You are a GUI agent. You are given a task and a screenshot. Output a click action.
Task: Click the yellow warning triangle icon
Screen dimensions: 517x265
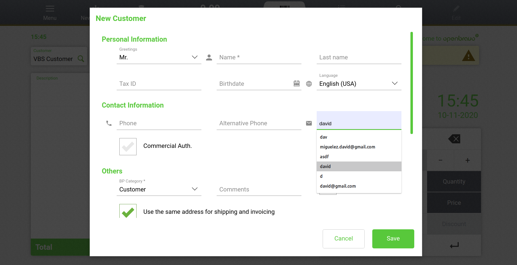pos(468,56)
